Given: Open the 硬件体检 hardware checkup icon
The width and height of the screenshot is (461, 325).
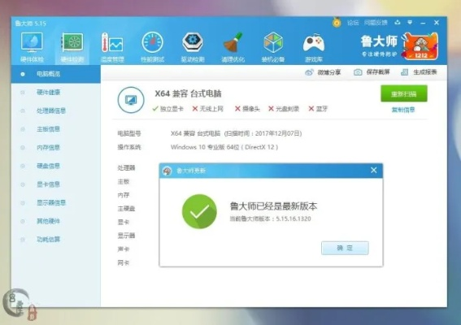Looking at the screenshot, I should coord(32,47).
